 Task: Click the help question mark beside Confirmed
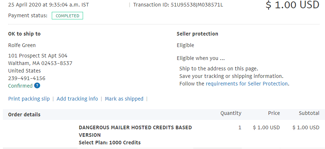(37, 86)
